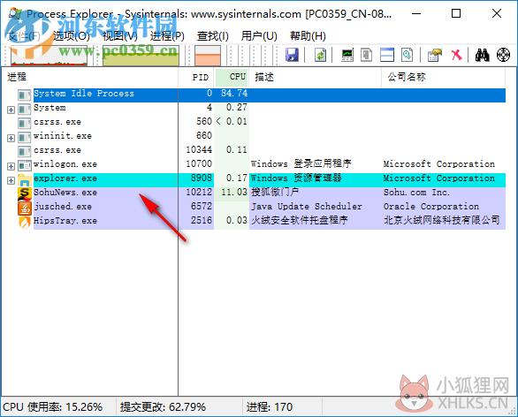
Task: Open the 视图(V) menu
Action: click(120, 35)
